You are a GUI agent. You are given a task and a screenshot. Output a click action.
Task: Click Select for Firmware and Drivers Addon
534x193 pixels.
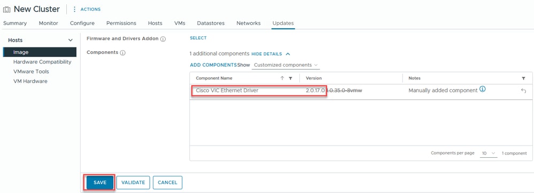click(x=198, y=38)
